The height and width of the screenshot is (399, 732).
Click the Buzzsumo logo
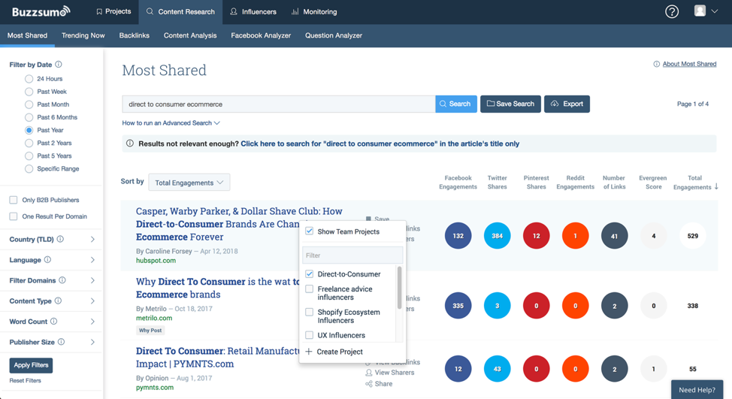click(x=41, y=12)
